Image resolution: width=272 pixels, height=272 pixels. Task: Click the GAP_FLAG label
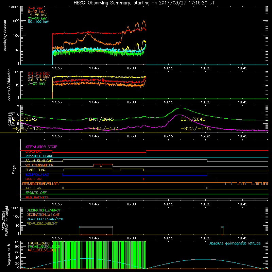(33, 151)
